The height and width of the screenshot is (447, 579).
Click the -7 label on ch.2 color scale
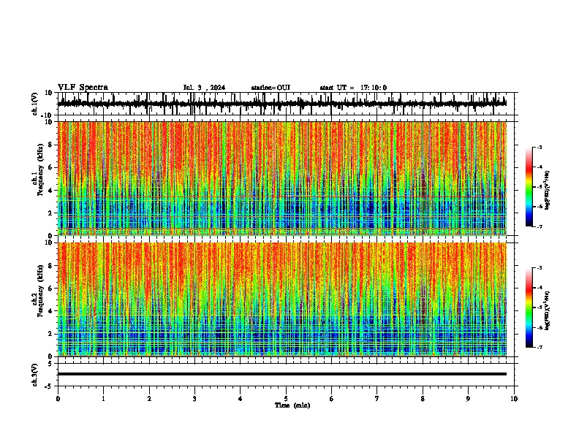[539, 348]
